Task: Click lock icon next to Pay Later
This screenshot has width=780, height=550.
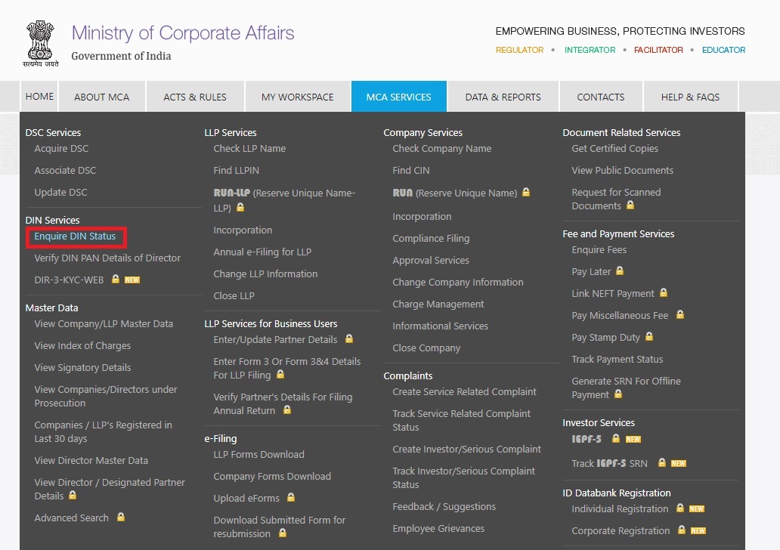Action: pyautogui.click(x=619, y=270)
